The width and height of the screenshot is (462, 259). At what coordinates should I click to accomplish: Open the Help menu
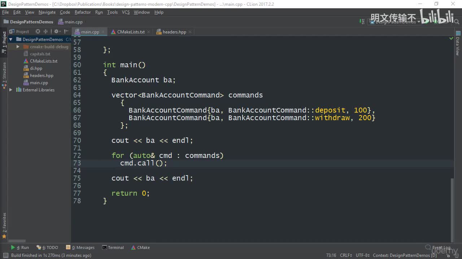[x=159, y=12]
